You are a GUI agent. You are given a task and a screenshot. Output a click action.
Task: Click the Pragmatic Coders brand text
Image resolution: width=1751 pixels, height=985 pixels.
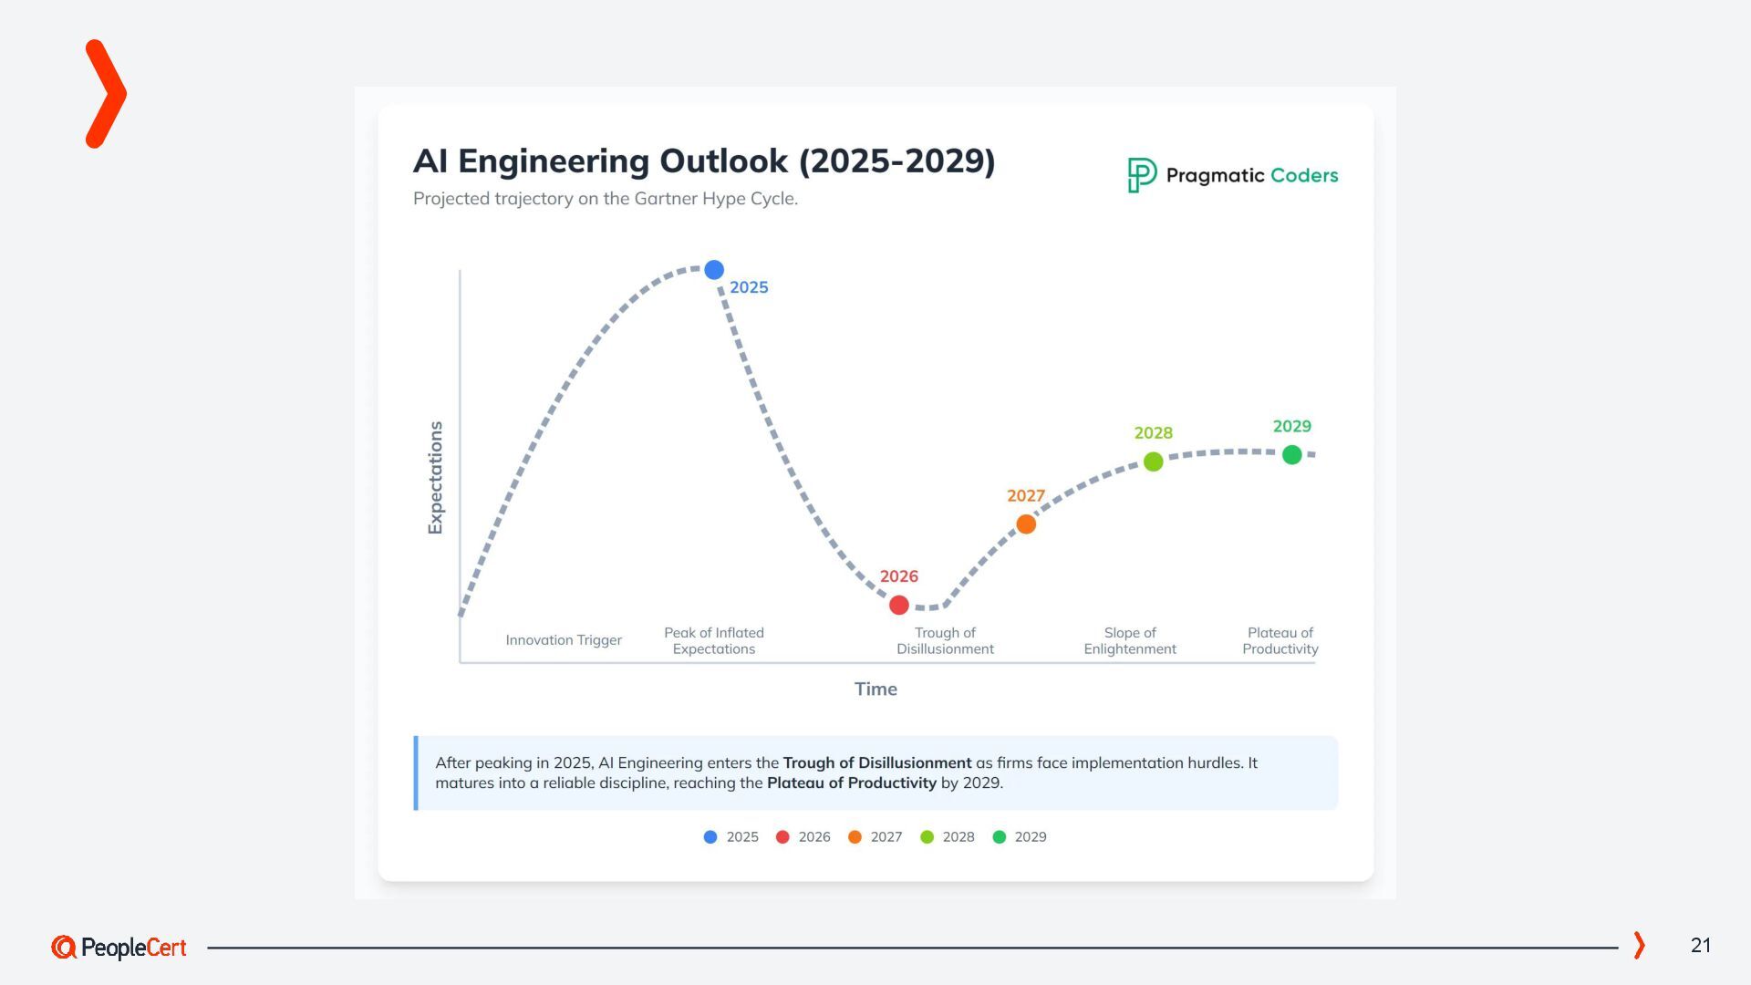click(x=1251, y=175)
